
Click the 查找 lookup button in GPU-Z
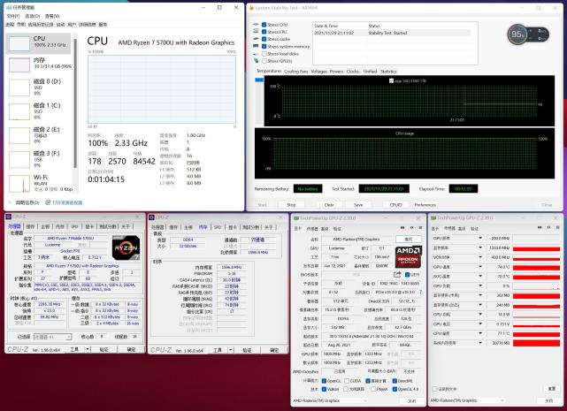tap(409, 240)
